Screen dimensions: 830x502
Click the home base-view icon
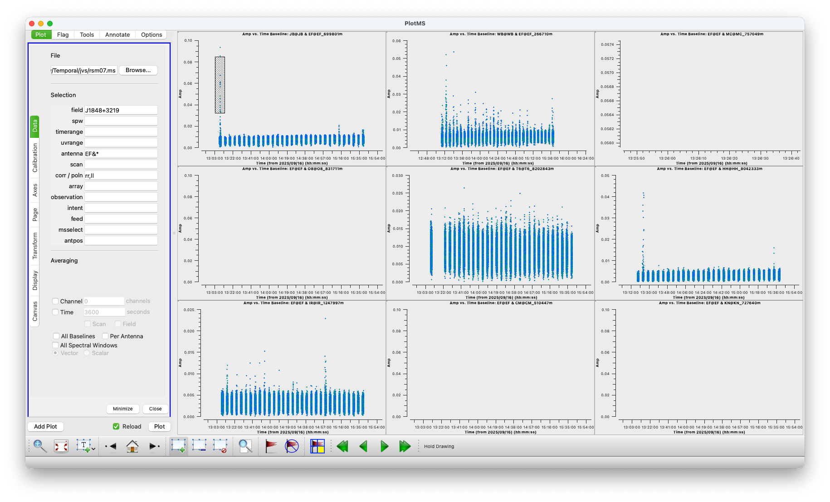(132, 446)
